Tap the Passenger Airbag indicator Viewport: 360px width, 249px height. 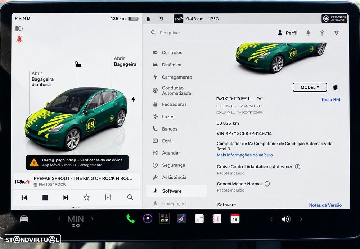click(334, 19)
